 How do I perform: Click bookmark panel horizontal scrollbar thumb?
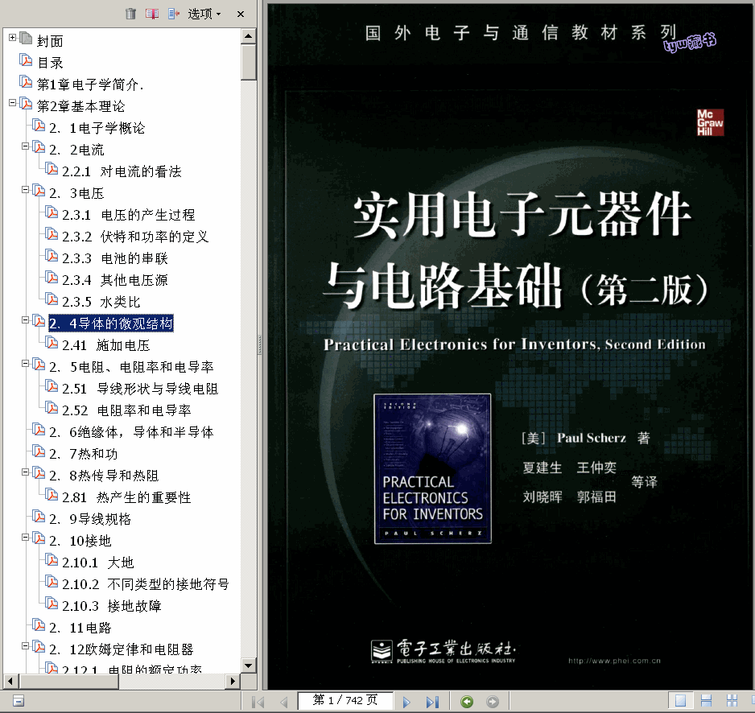tap(69, 681)
